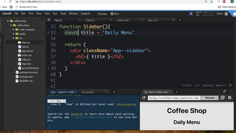Open the red extension icon in Chrome
The height and width of the screenshot is (133, 236).
coord(224,1)
